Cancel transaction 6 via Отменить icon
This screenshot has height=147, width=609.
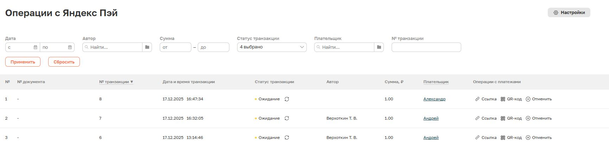coord(528,138)
